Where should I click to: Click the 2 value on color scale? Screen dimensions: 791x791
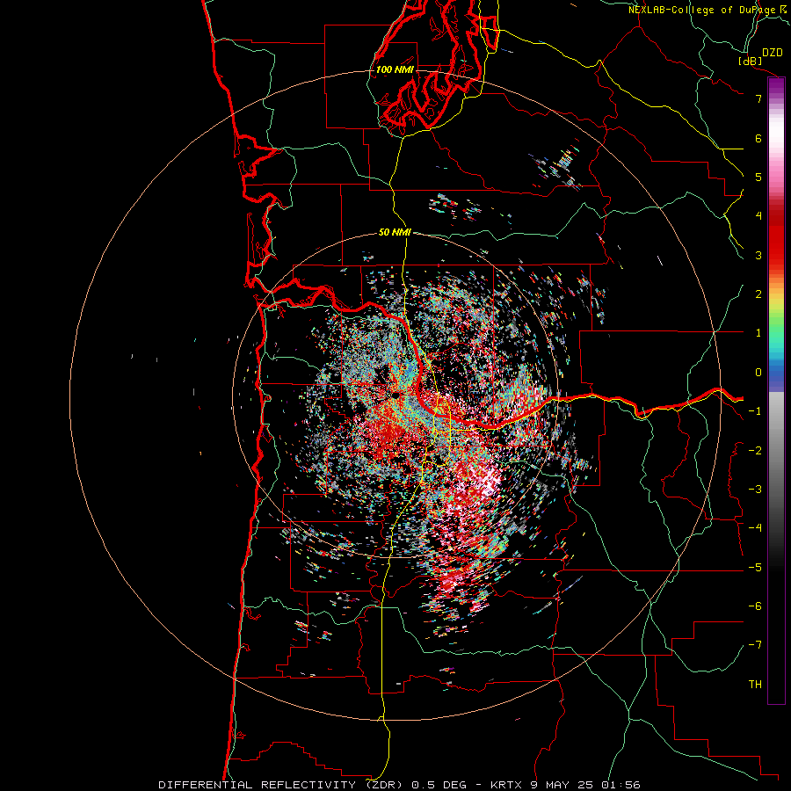[x=758, y=294]
